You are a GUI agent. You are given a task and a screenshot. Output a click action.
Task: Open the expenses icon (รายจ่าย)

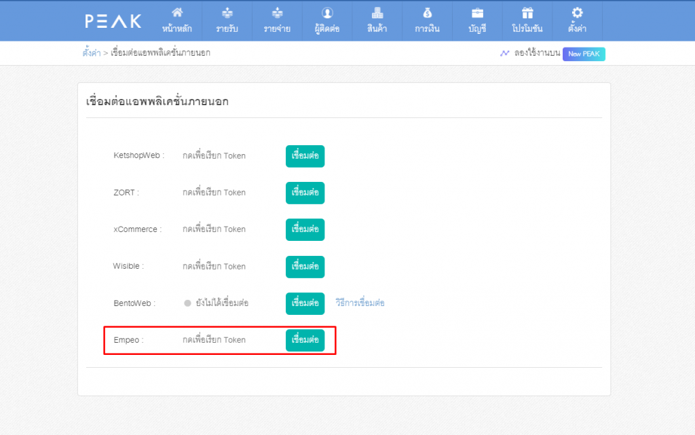click(277, 13)
